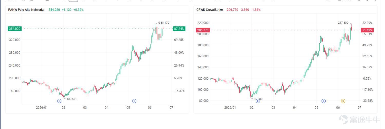Image resolution: width=385 pixels, height=129 pixels.
Task: Select the PANW Palo Alto Networks title
Action: point(26,10)
